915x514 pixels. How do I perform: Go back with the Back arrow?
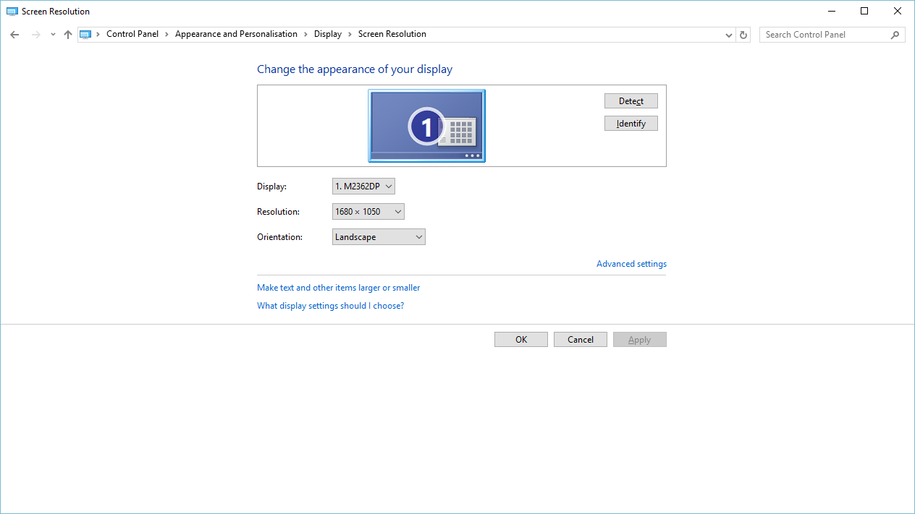pos(14,35)
